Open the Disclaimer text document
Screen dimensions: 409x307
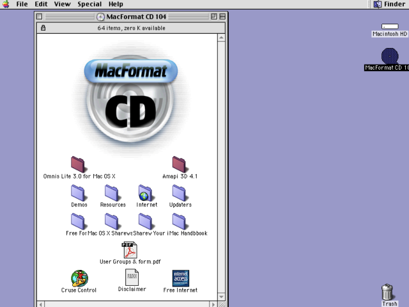(132, 278)
